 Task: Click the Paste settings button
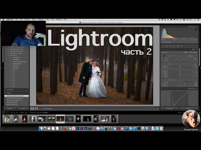[23, 108]
